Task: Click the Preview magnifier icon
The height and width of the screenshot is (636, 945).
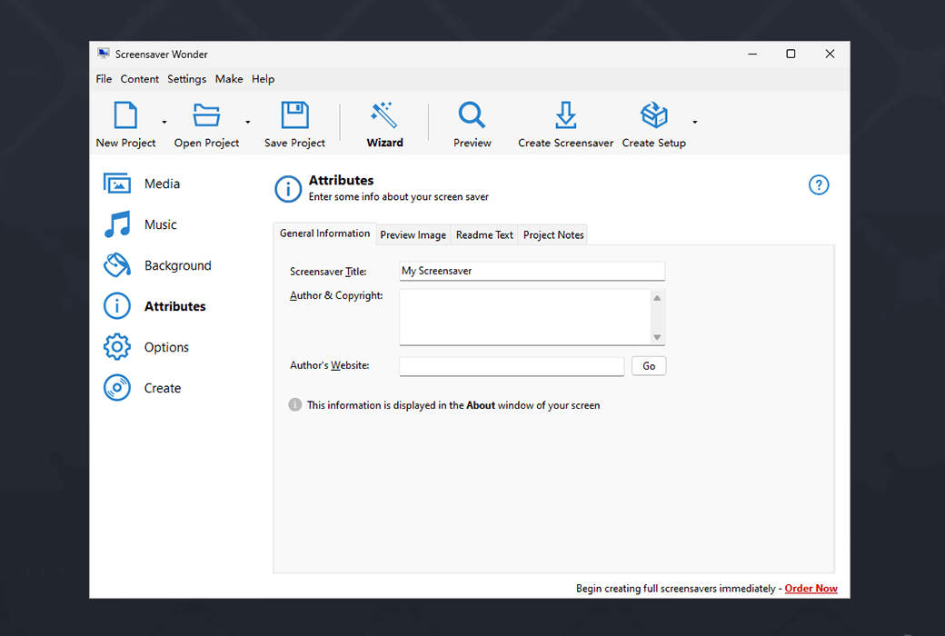Action: [x=472, y=114]
